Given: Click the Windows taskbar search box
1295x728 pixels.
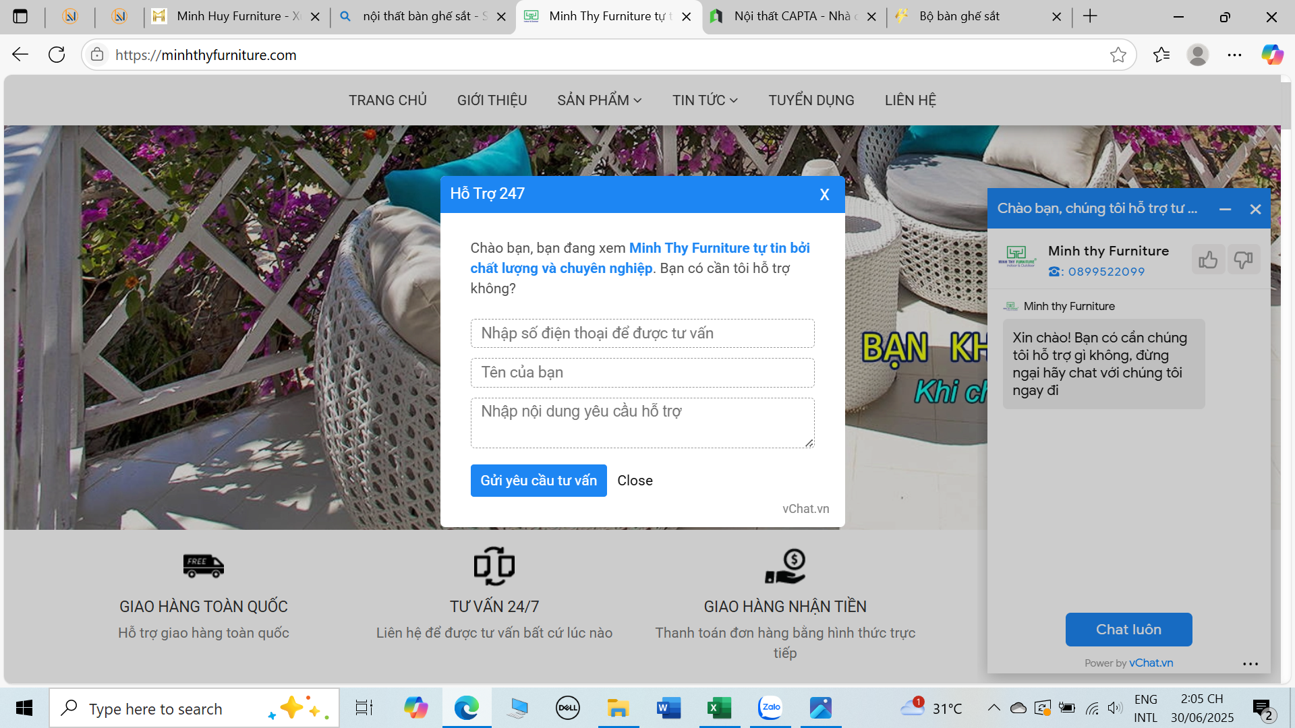Looking at the screenshot, I should click(x=194, y=708).
